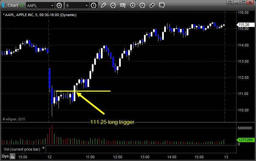Viewport: 256px width, 161px height.
Task: Open the GET studies menu
Action: tap(123, 5)
